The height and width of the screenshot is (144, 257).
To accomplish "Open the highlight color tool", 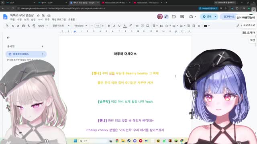I will coord(131,26).
